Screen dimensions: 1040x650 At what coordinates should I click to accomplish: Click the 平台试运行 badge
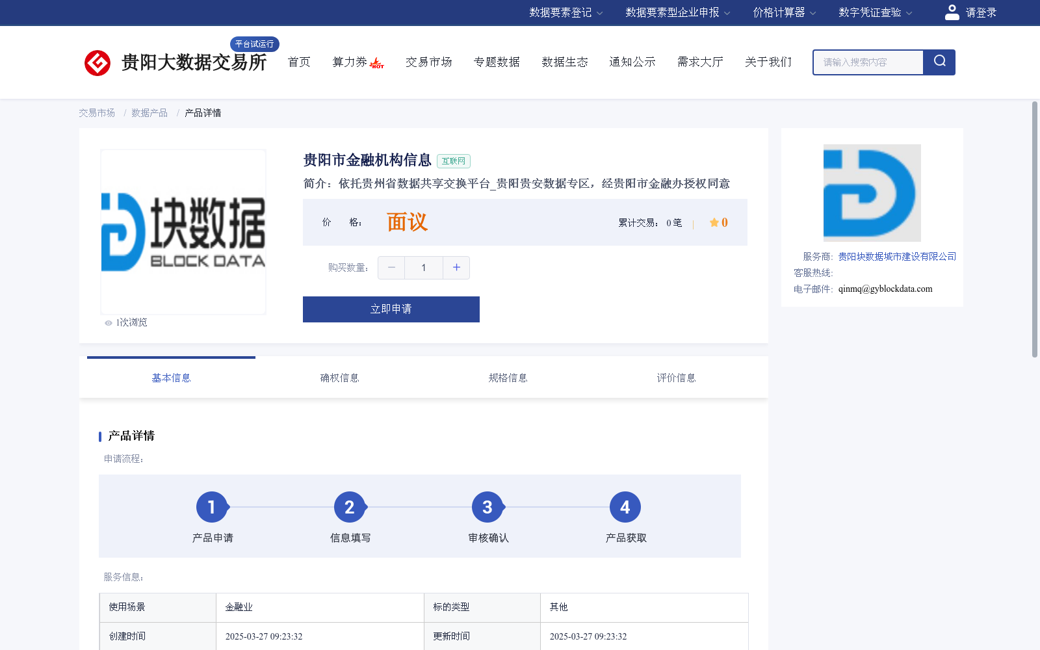pos(255,44)
